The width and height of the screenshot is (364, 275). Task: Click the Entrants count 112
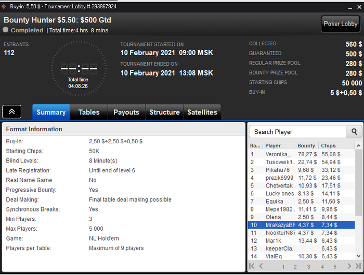coord(9,53)
